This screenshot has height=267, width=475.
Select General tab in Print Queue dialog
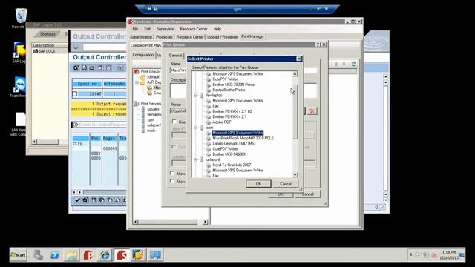coord(175,56)
